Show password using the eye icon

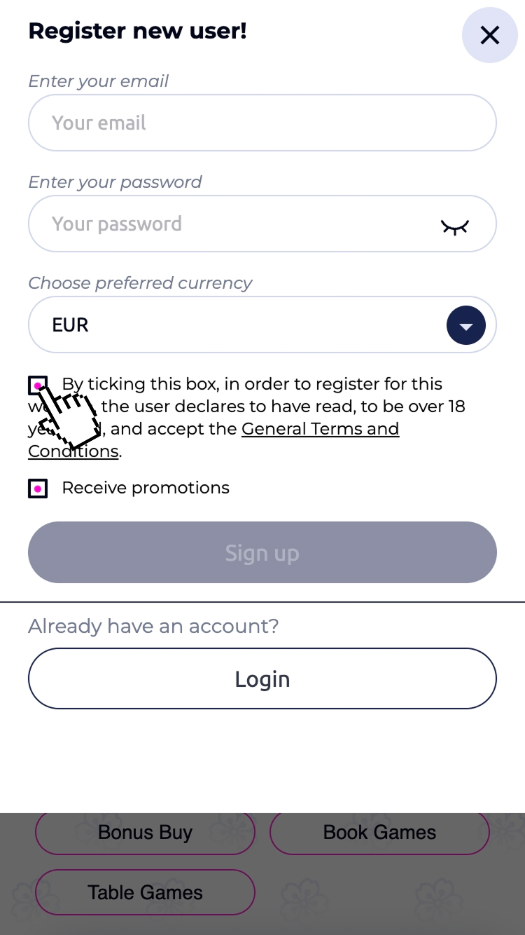tap(454, 226)
